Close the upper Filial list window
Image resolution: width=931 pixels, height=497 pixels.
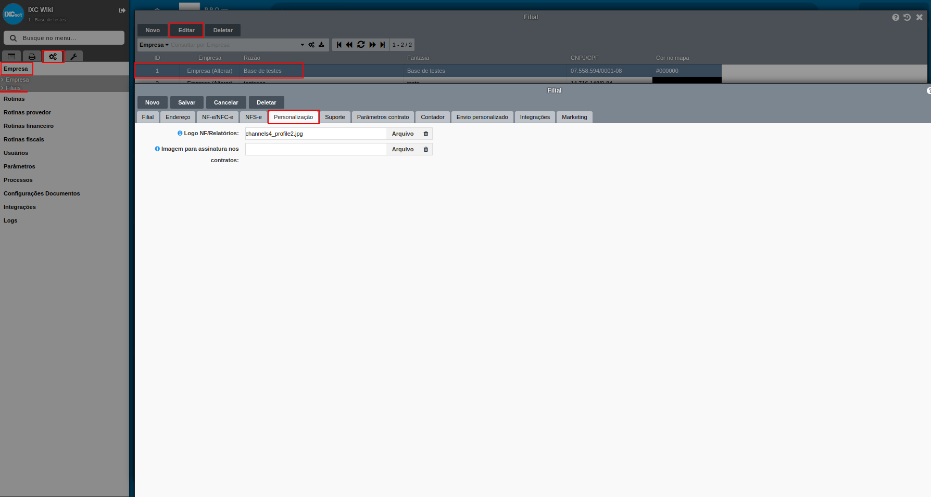point(920,17)
